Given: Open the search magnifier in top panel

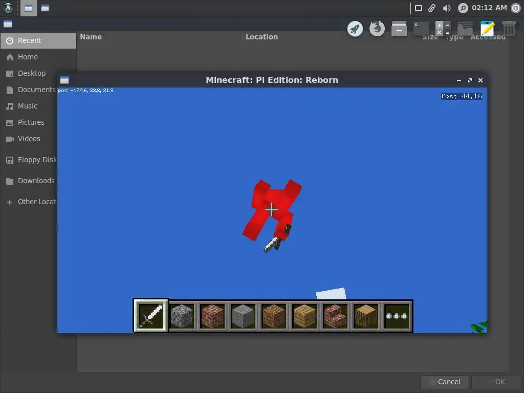Looking at the screenshot, I should (463, 8).
